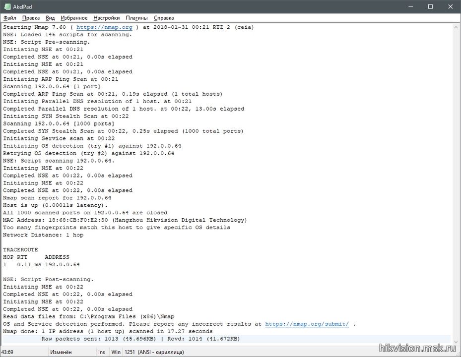Viewport: 461px width, 357px height.
Task: Click the line 'NSE: Script Pre-scanning.'
Action: 47,42
